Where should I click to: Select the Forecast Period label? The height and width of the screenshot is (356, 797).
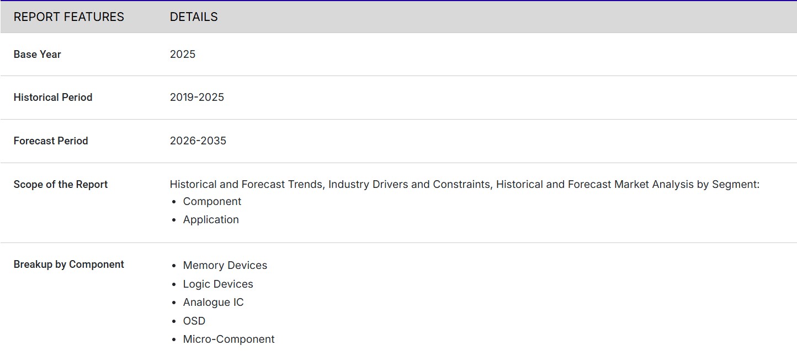(51, 141)
